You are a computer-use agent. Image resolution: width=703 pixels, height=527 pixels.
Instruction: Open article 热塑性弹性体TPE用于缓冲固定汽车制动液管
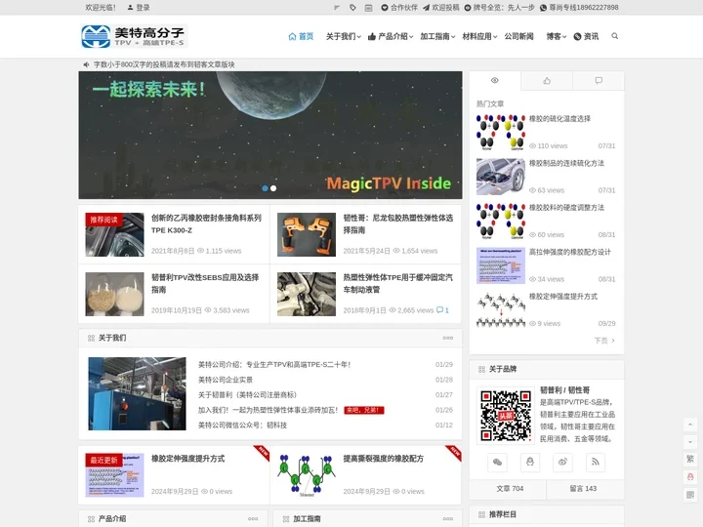(398, 283)
